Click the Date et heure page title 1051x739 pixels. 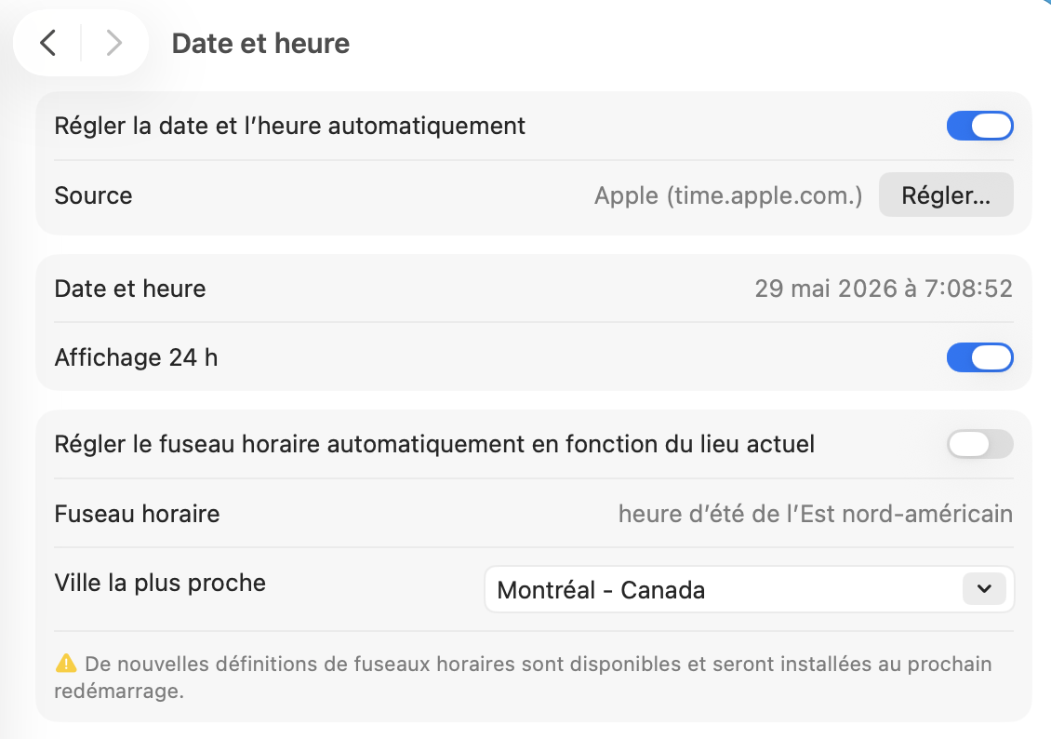point(260,44)
